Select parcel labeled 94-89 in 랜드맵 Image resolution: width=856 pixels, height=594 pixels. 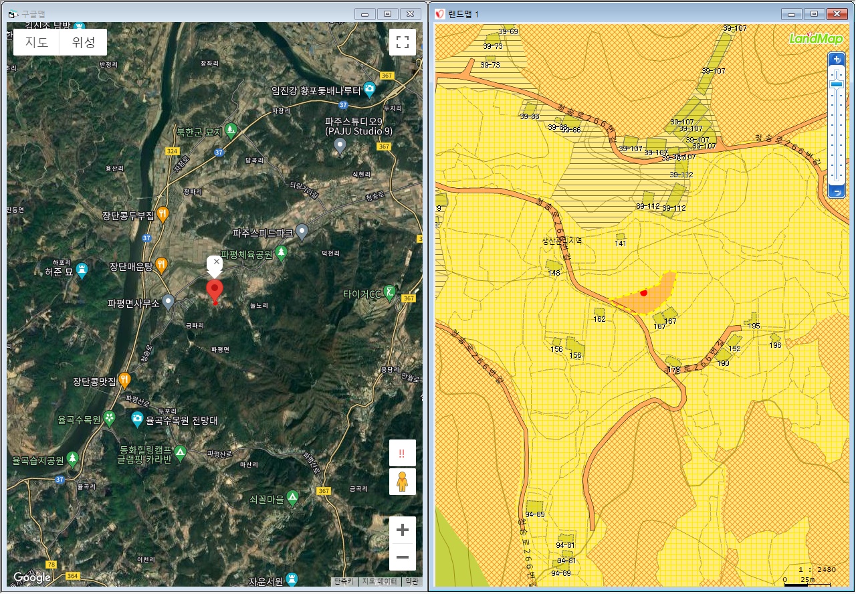(561, 574)
